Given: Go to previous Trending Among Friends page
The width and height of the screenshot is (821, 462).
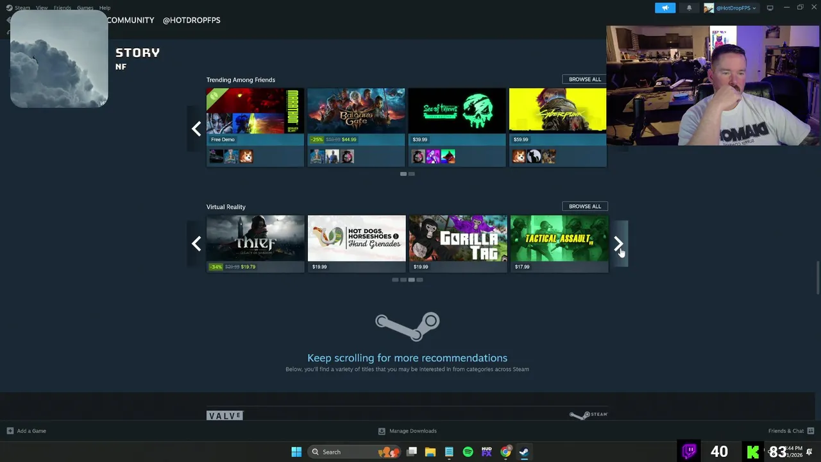Looking at the screenshot, I should point(196,129).
